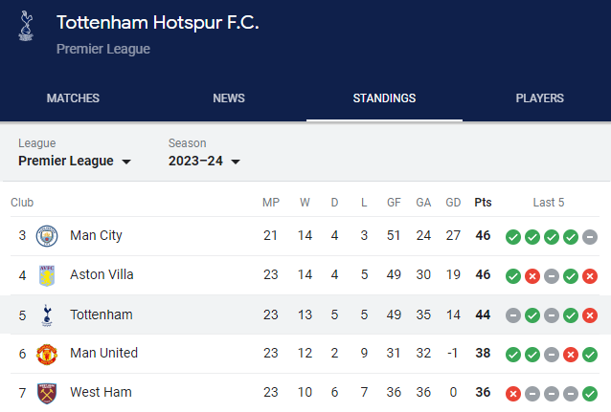Expand league selector using its arrow
Screen dimensions: 611x412
(126, 162)
